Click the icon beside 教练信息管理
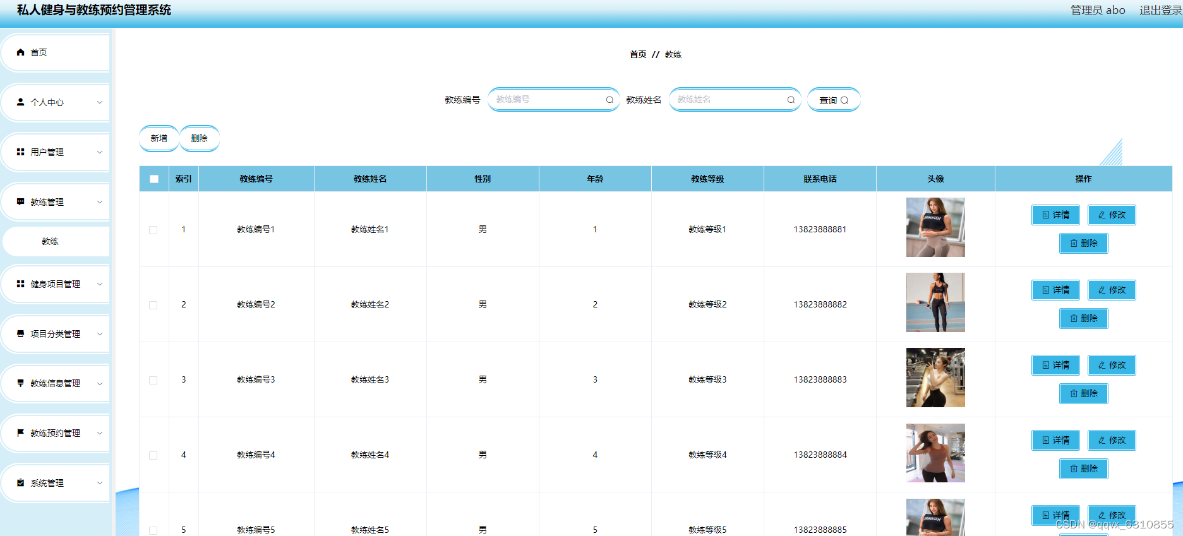This screenshot has width=1183, height=536. coord(20,383)
